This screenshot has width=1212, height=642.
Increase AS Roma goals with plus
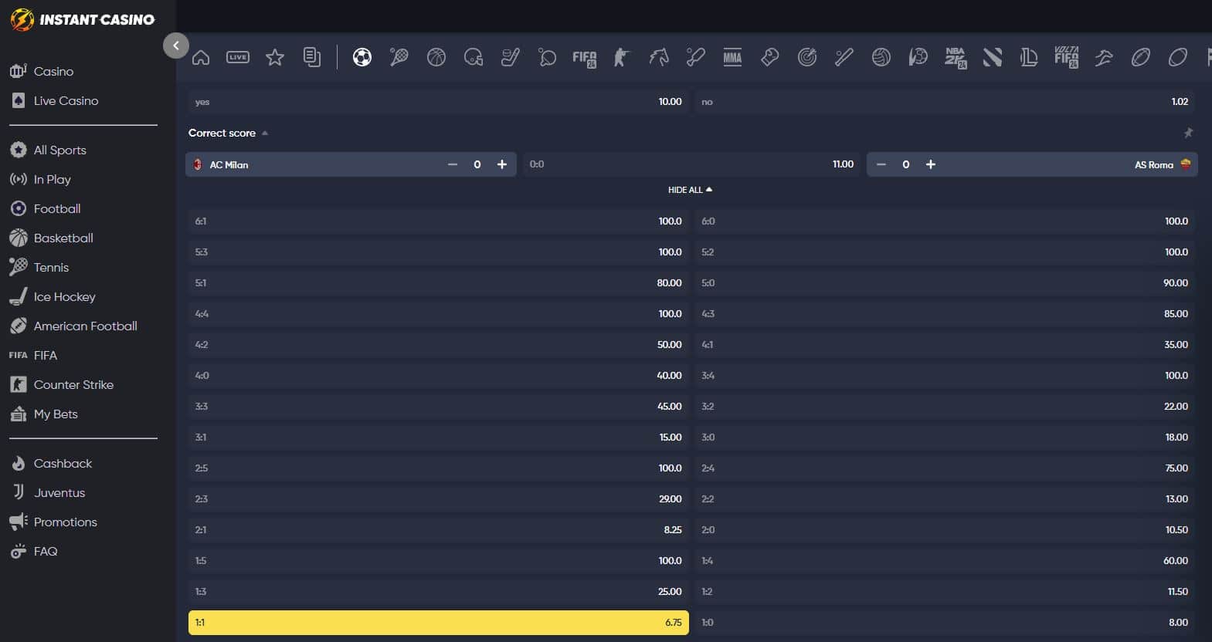click(931, 164)
